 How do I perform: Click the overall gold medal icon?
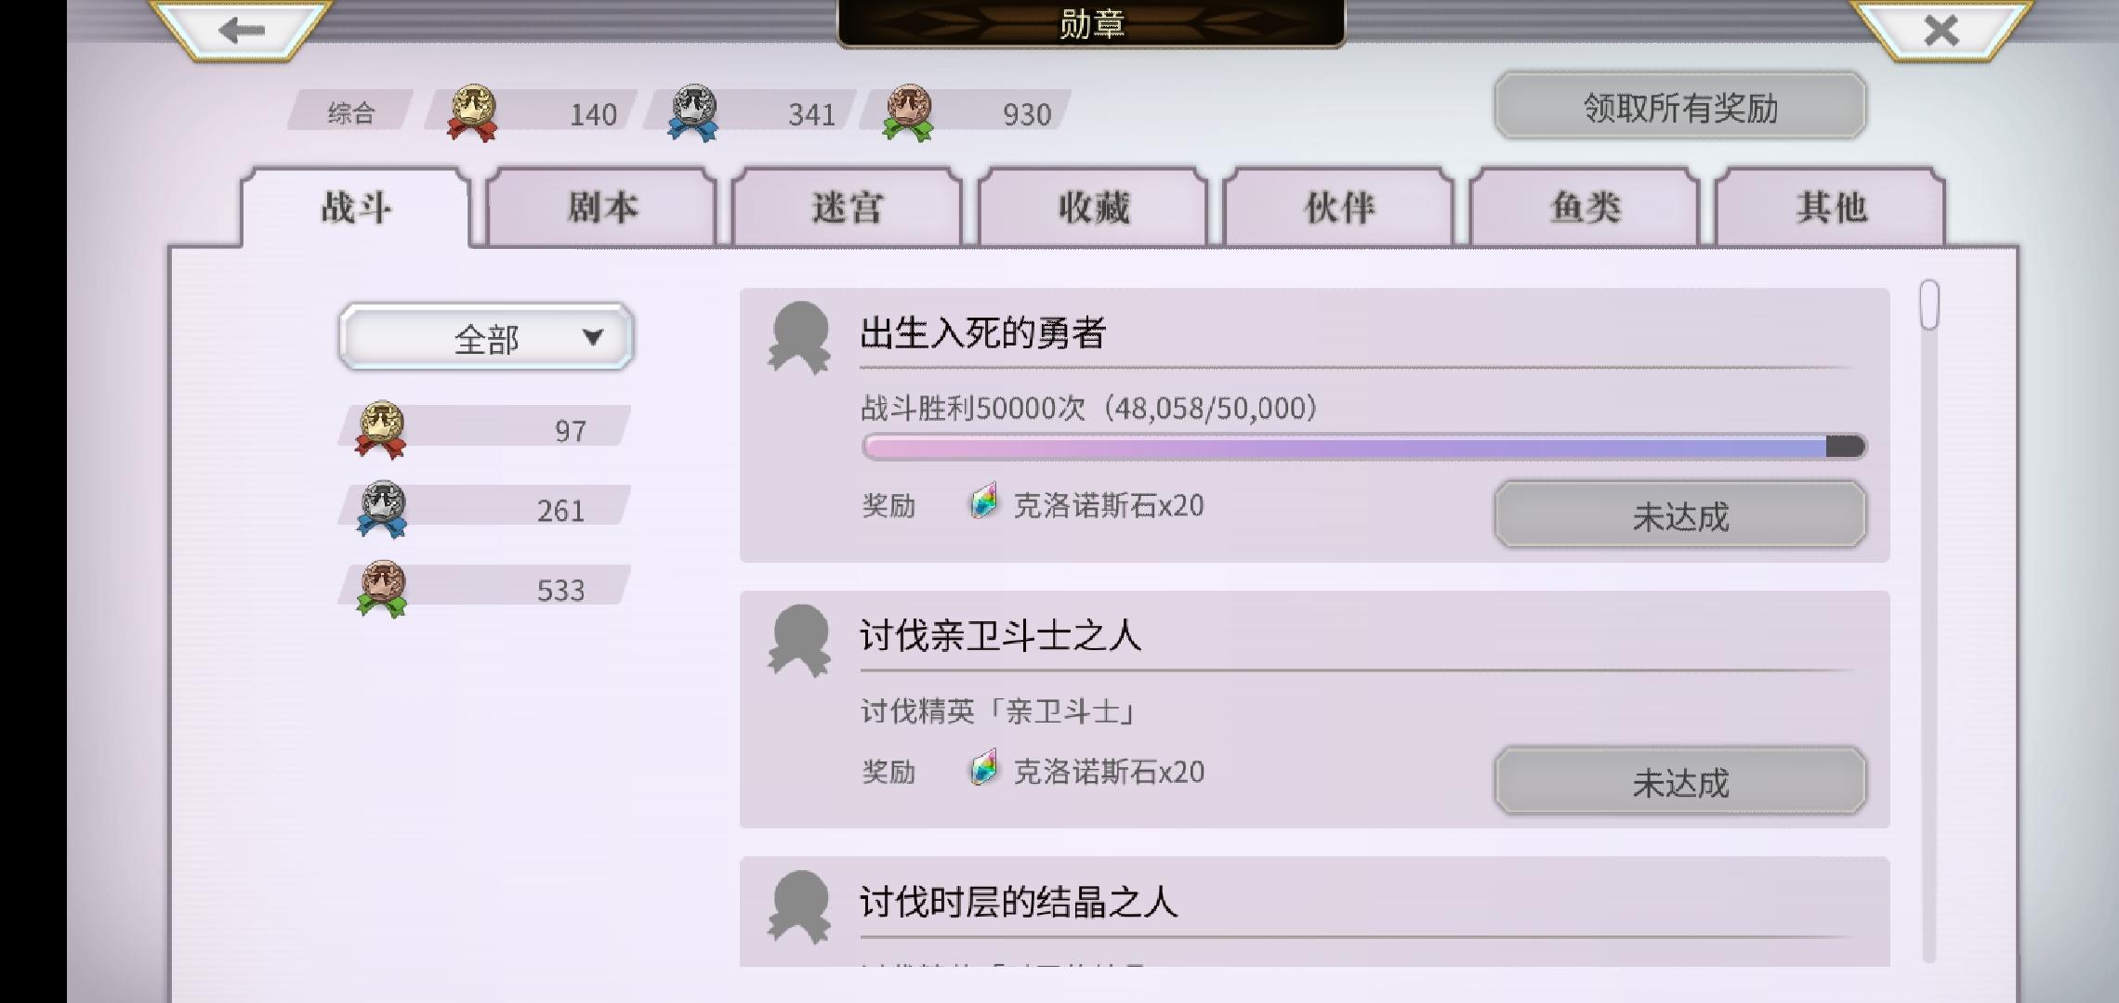pyautogui.click(x=473, y=112)
